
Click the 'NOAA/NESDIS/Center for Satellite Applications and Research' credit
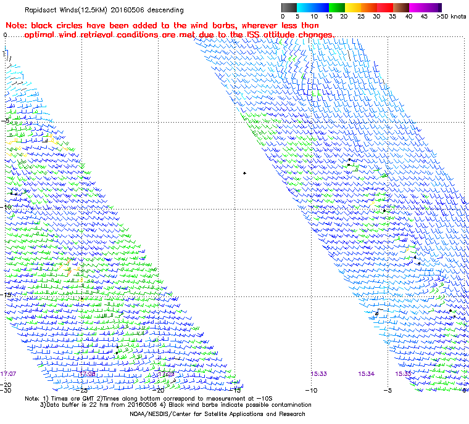(x=217, y=414)
